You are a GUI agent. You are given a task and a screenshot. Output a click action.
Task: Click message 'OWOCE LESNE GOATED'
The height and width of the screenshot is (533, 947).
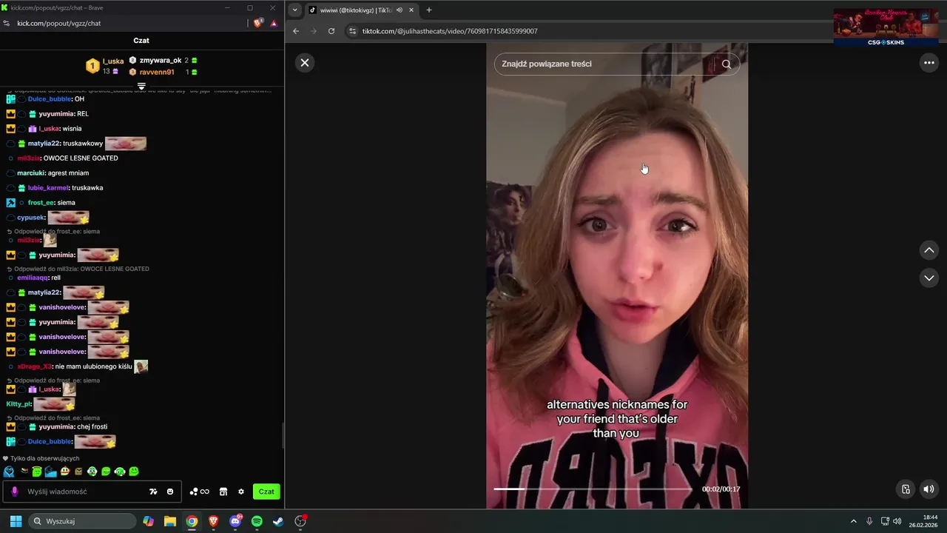[x=81, y=158]
